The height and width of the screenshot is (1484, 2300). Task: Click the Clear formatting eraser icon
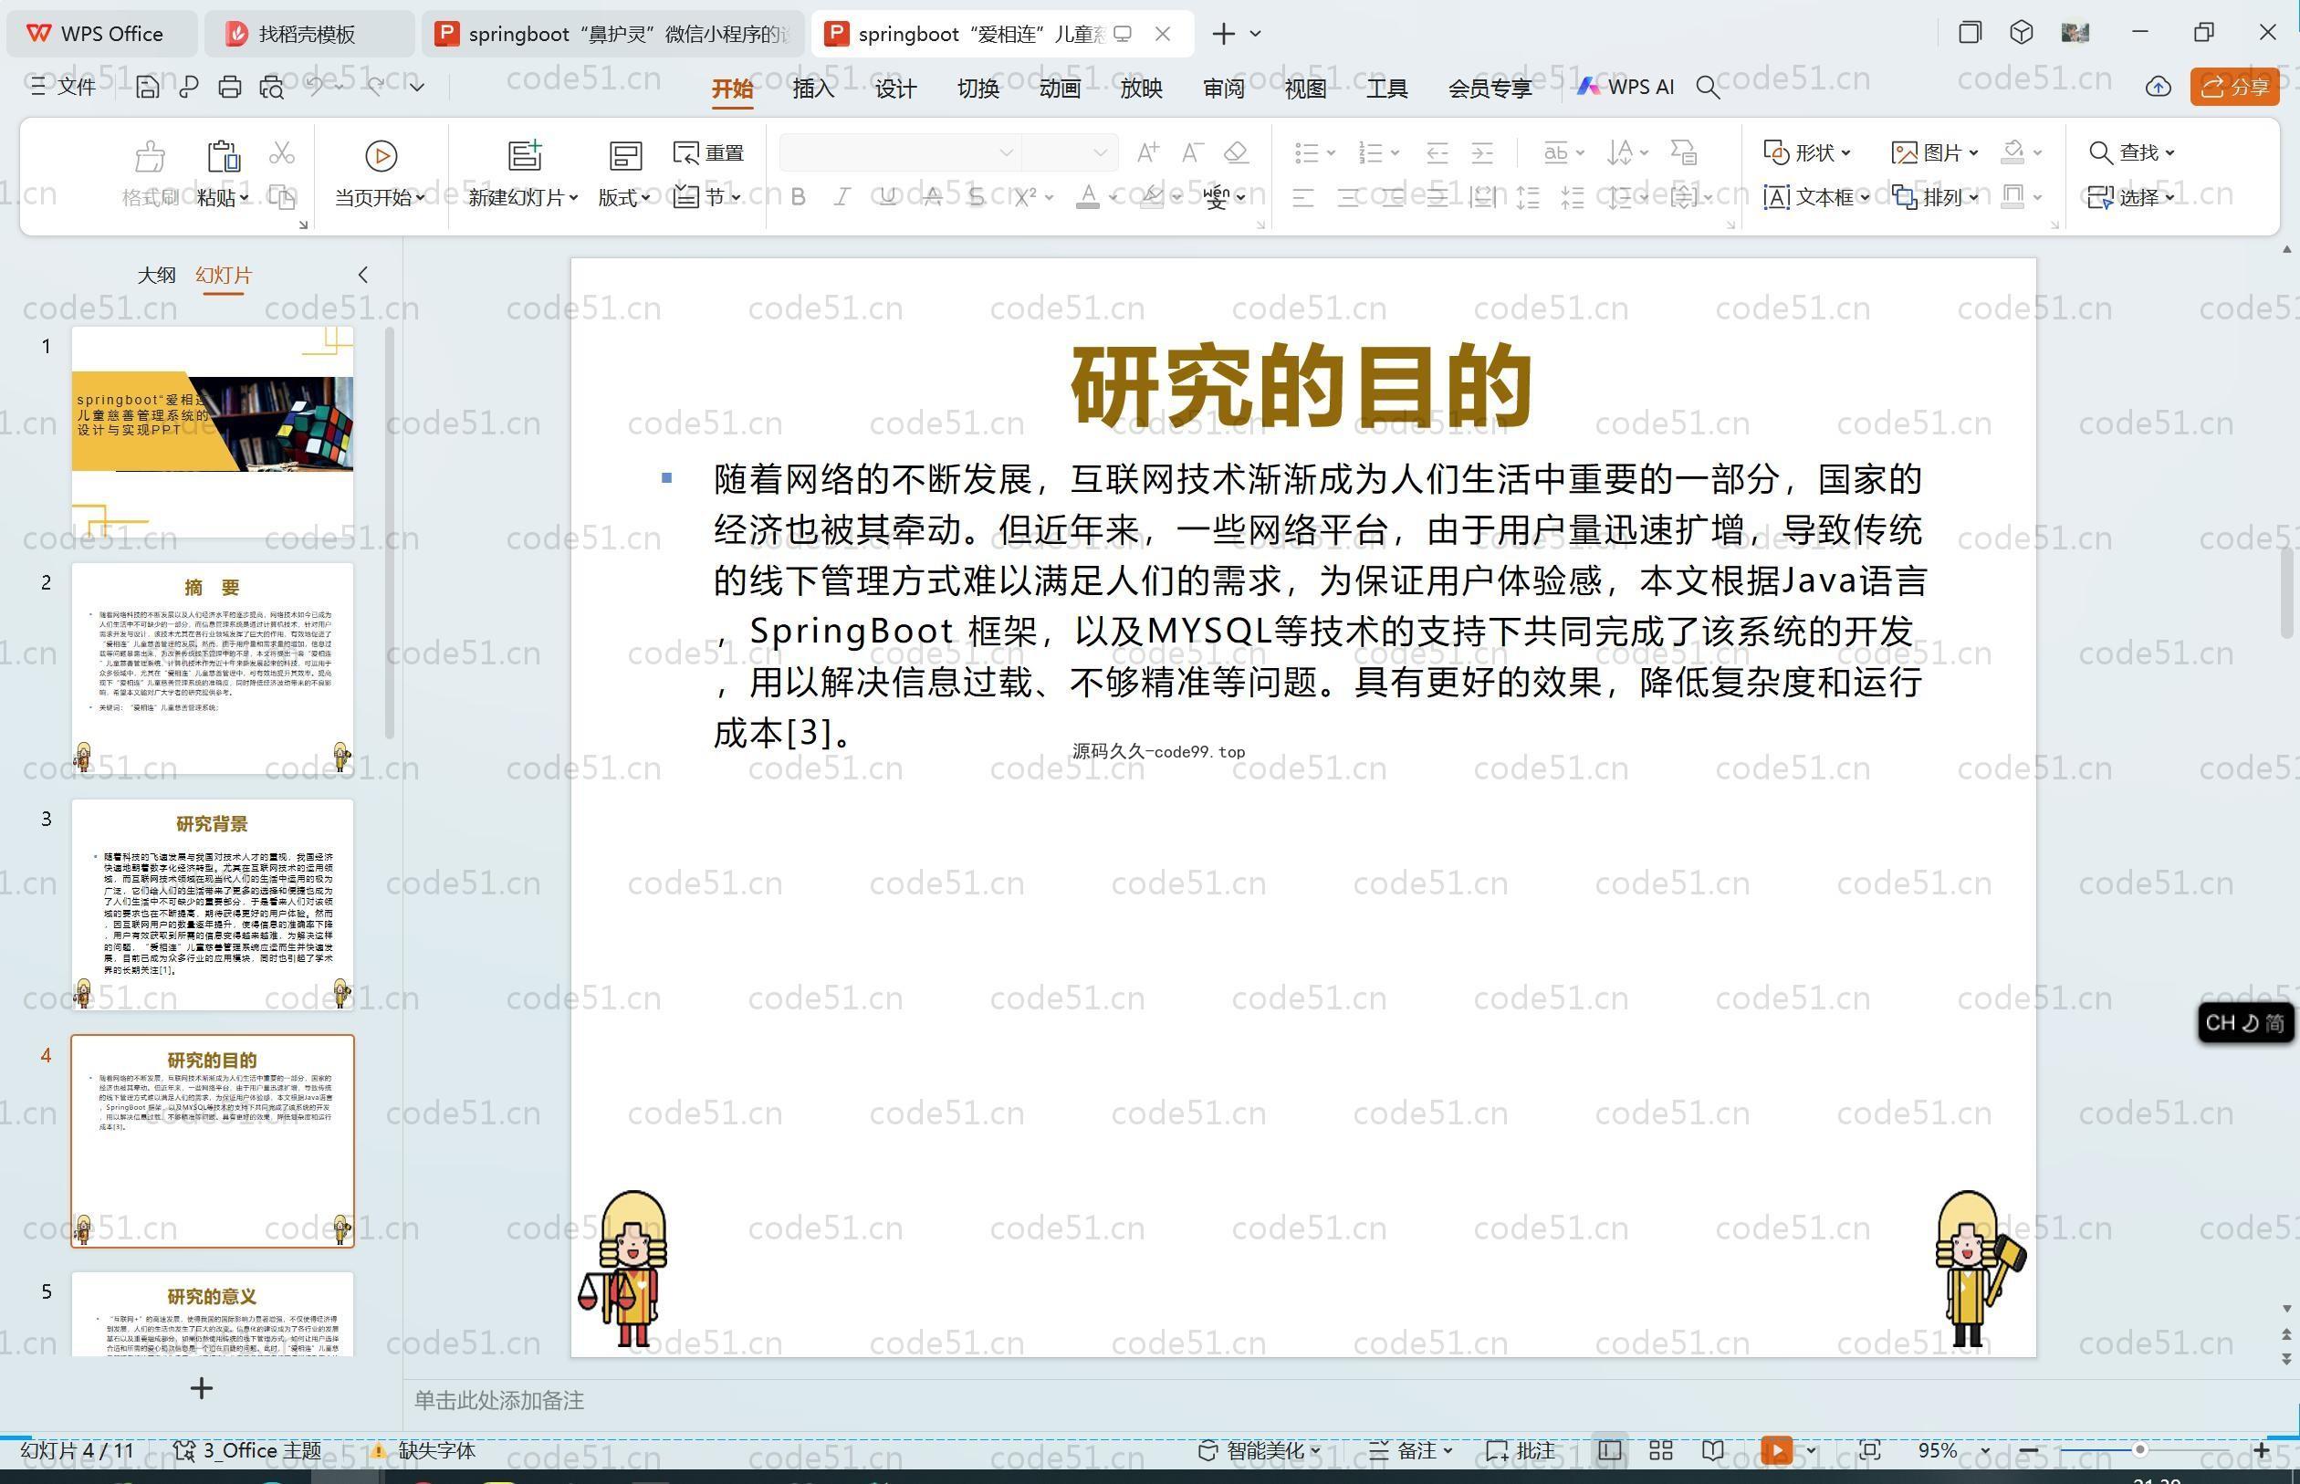click(x=1236, y=152)
